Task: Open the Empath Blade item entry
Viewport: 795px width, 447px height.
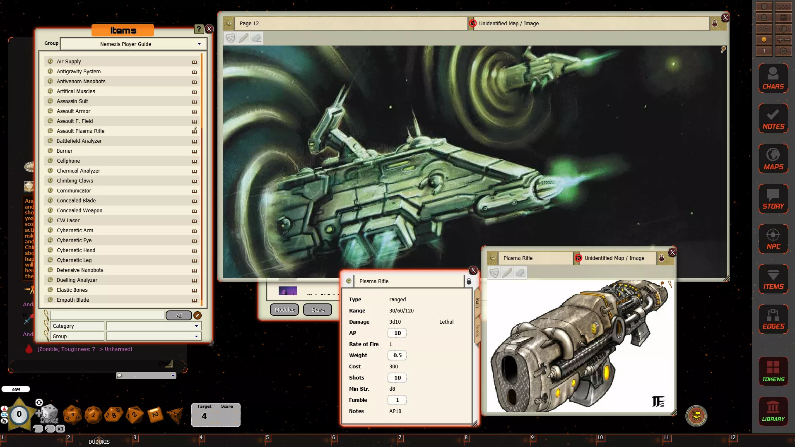Action: click(x=122, y=300)
